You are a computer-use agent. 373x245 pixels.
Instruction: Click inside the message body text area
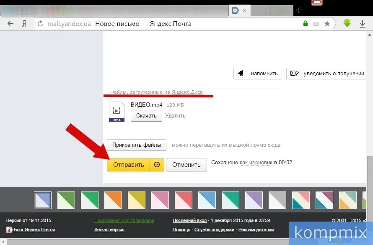(x=236, y=50)
